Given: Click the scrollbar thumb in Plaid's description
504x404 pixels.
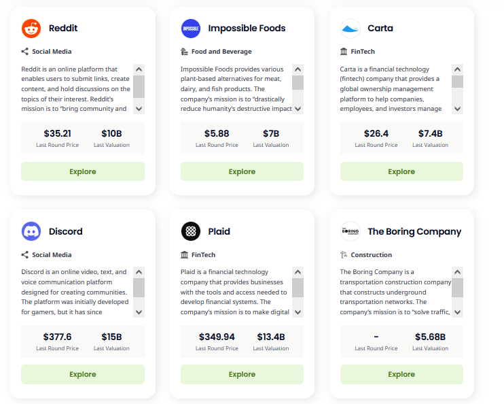Looking at the screenshot, I should coord(298,288).
